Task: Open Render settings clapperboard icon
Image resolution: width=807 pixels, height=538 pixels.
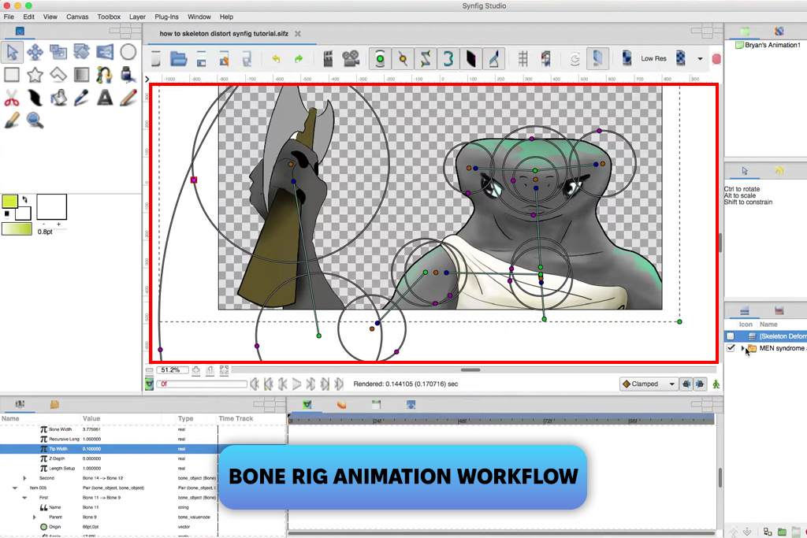Action: pos(328,58)
